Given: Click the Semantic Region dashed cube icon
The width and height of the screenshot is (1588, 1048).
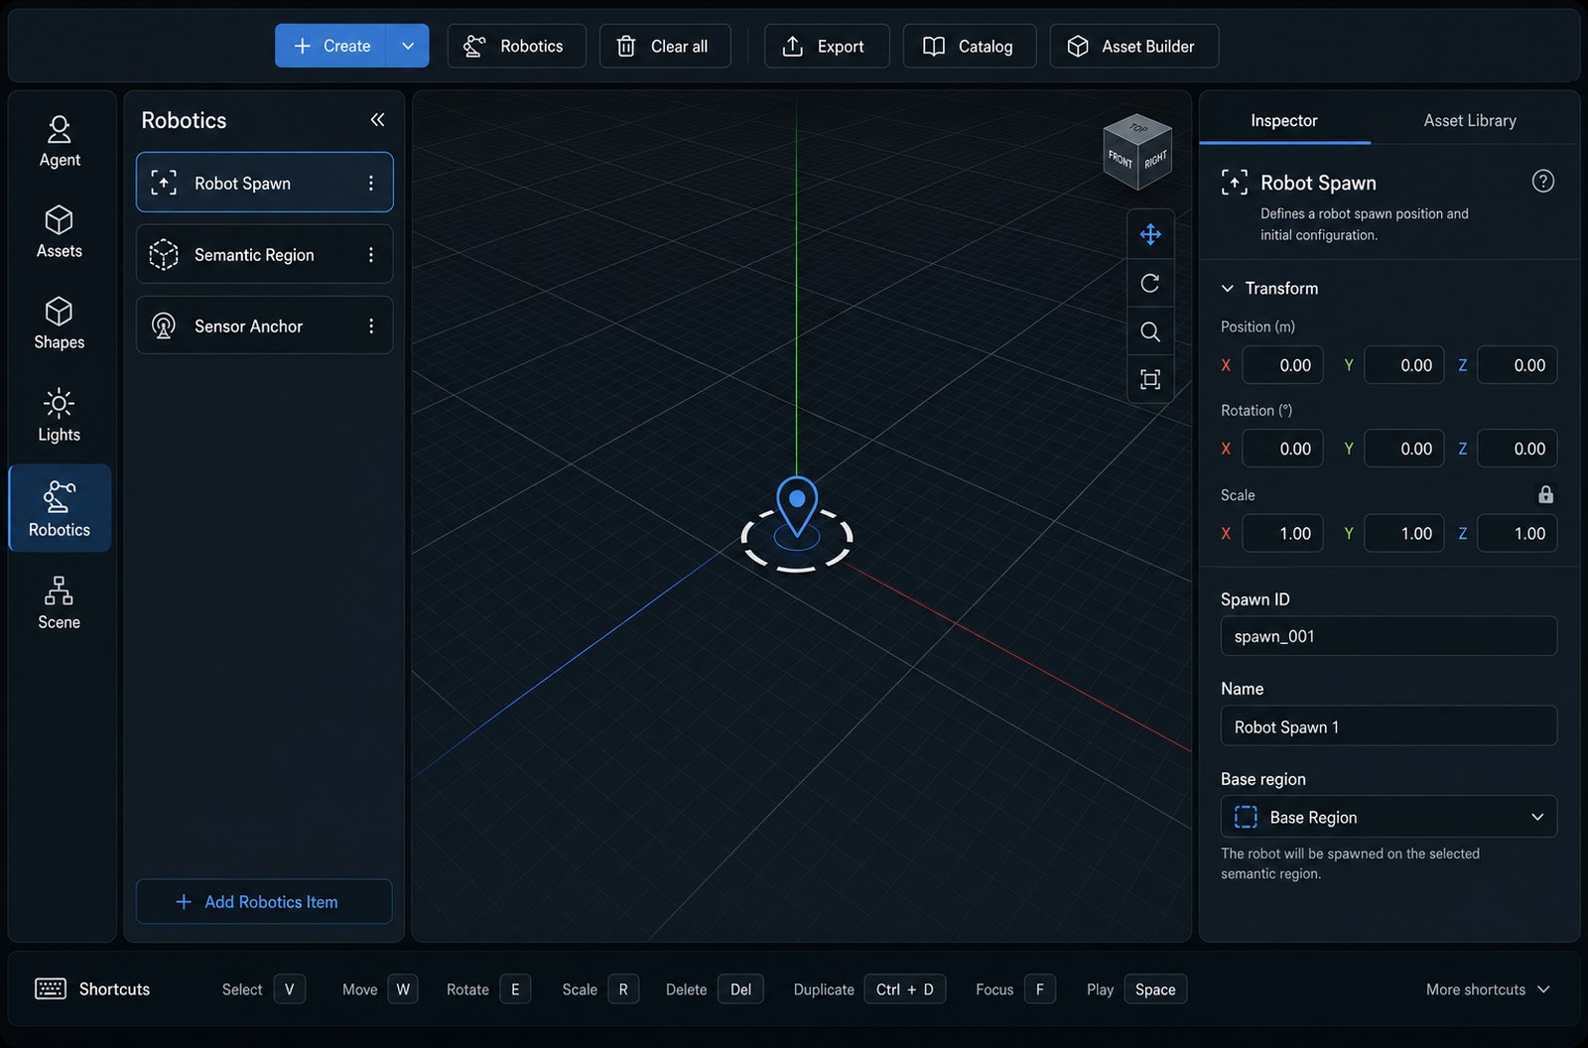Looking at the screenshot, I should click(x=164, y=255).
